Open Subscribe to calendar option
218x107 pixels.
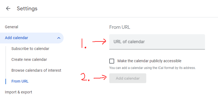pyautogui.click(x=30, y=49)
